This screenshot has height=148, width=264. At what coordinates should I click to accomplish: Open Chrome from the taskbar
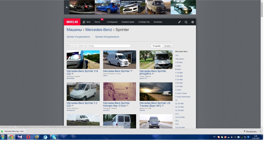coord(11,137)
